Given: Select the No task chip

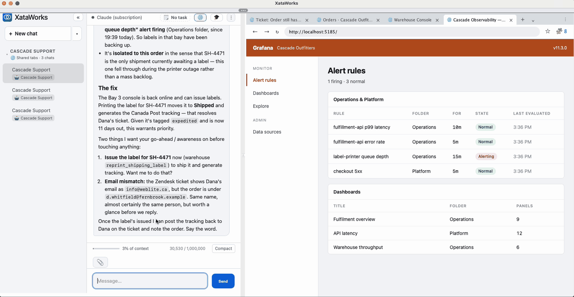Looking at the screenshot, I should pos(175,18).
